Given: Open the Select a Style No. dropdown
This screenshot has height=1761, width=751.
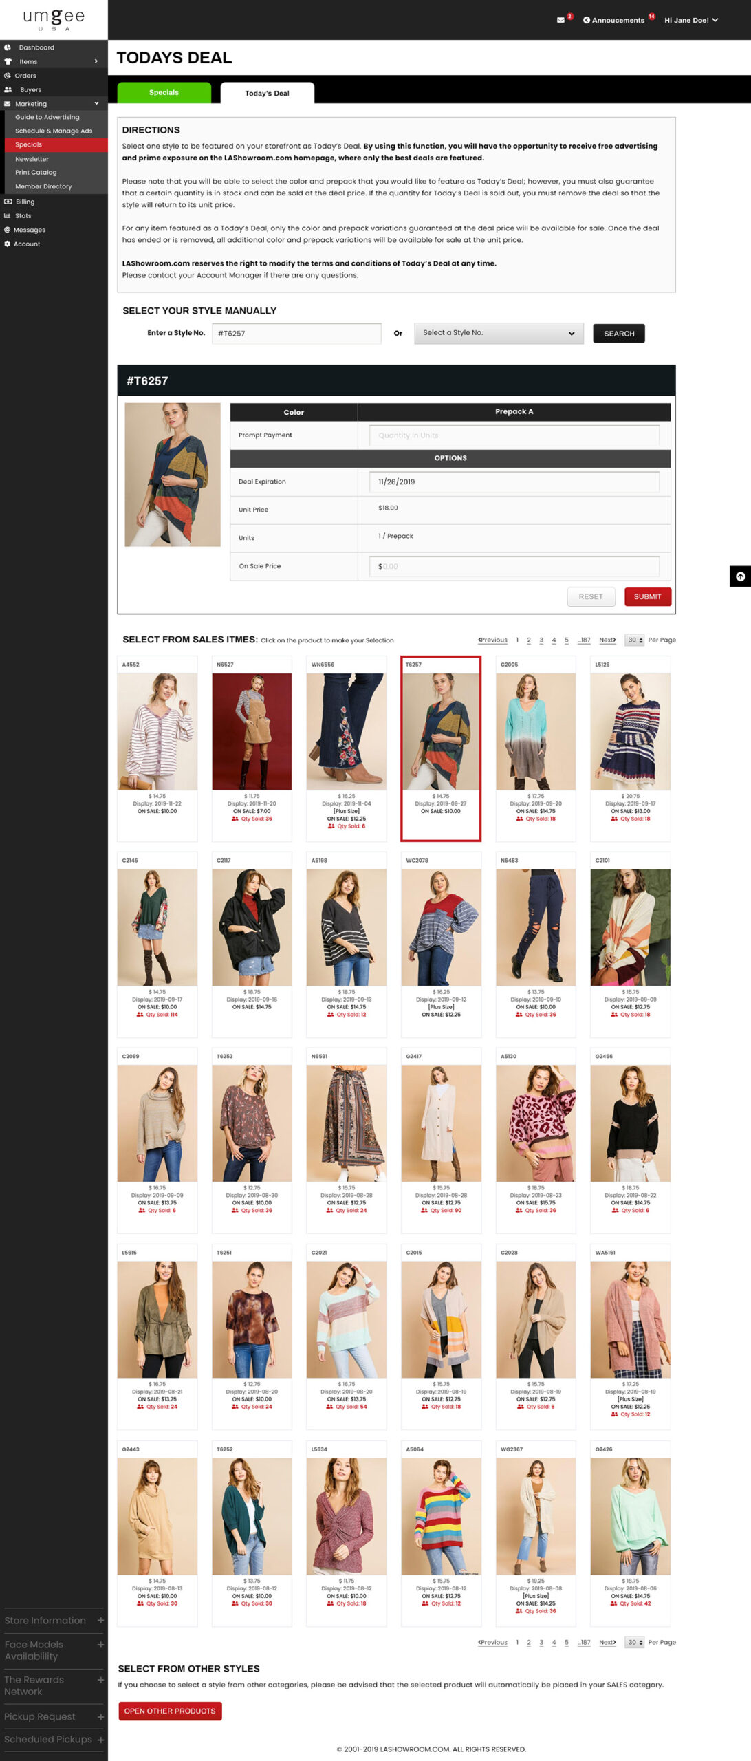Looking at the screenshot, I should (x=498, y=333).
